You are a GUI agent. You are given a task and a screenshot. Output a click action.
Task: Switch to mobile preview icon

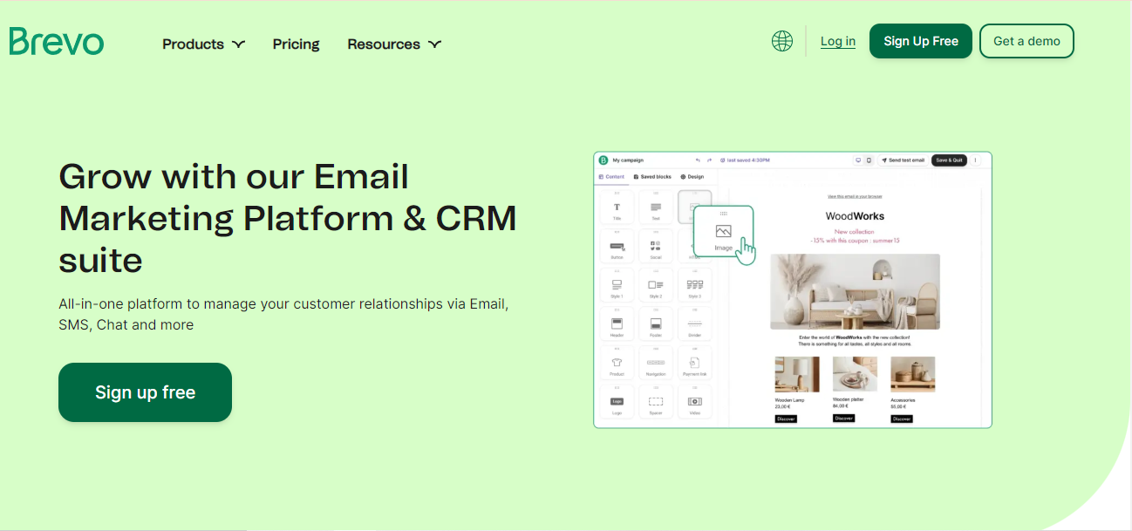(x=869, y=160)
